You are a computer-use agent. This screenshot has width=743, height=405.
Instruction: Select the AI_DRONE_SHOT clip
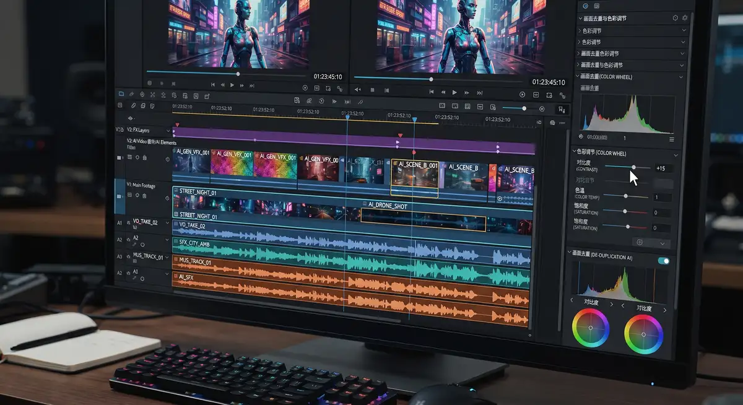[424, 219]
